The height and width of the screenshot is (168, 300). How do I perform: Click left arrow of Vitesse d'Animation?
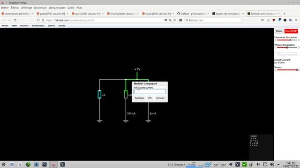[x=275, y=48]
